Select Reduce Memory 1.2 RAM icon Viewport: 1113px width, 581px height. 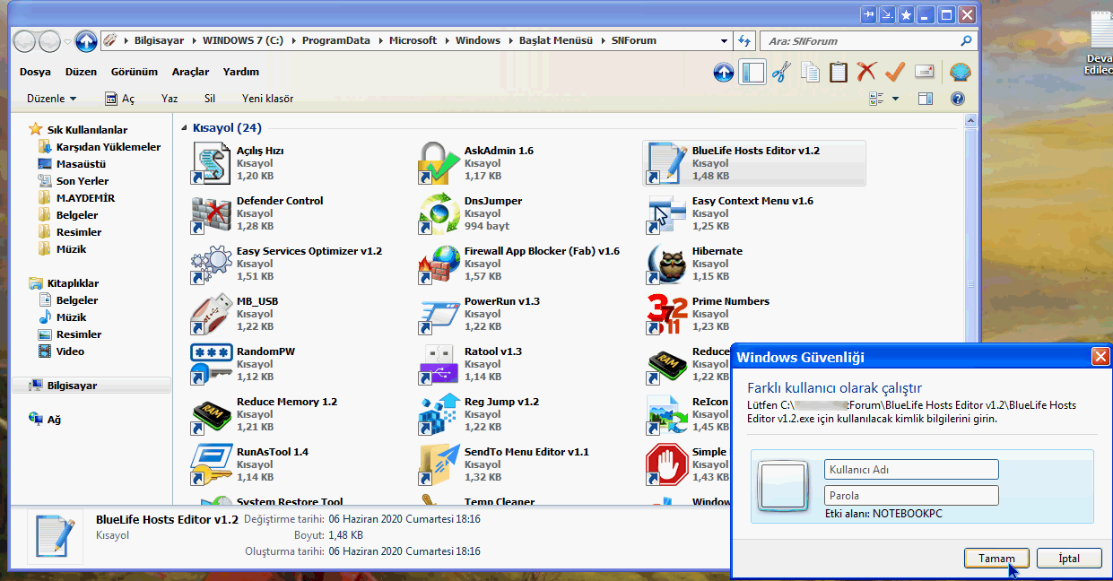point(212,415)
